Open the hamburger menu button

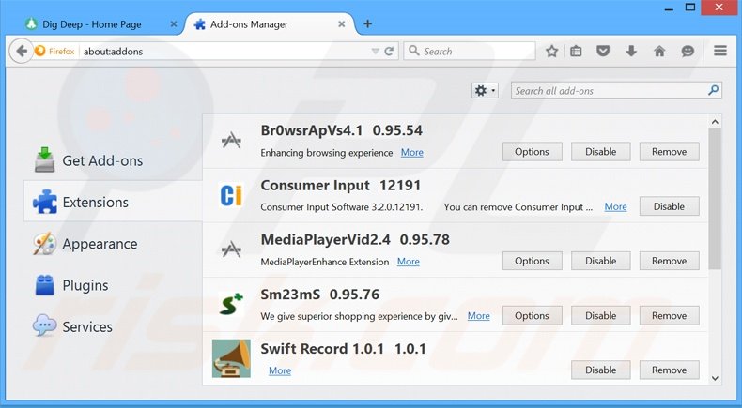(x=720, y=51)
